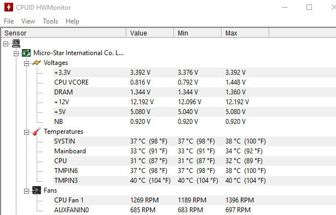
Task: Open the Help menu
Action: pos(72,21)
